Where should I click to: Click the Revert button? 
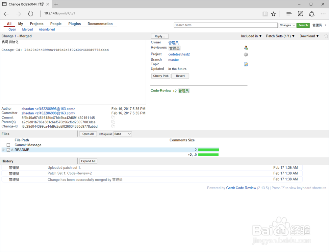tap(180, 76)
